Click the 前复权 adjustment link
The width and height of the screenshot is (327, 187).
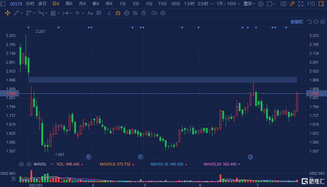297,22
